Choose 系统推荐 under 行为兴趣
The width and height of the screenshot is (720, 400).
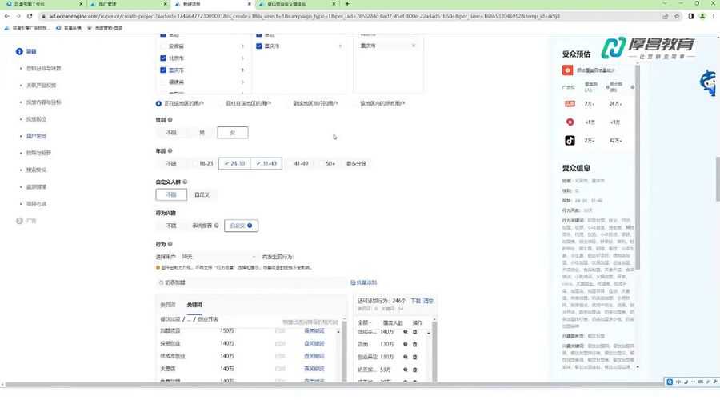(206, 226)
